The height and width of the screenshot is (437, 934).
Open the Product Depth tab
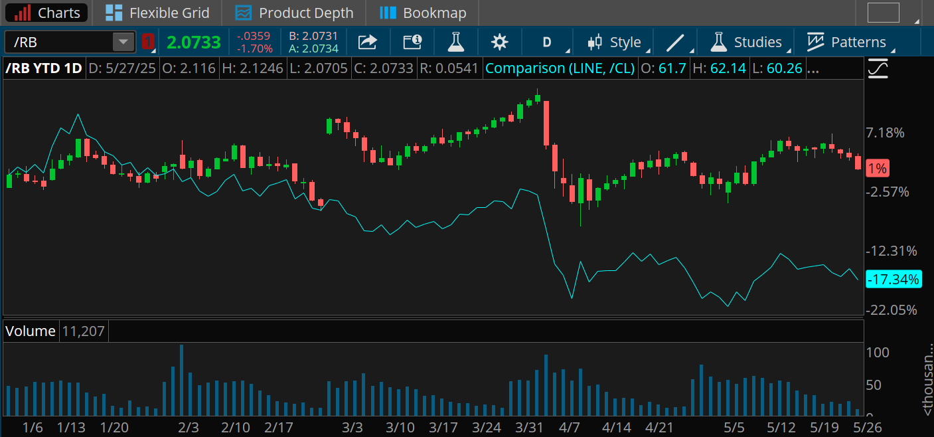295,13
